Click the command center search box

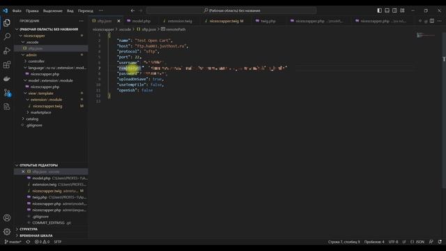pyautogui.click(x=231, y=10)
